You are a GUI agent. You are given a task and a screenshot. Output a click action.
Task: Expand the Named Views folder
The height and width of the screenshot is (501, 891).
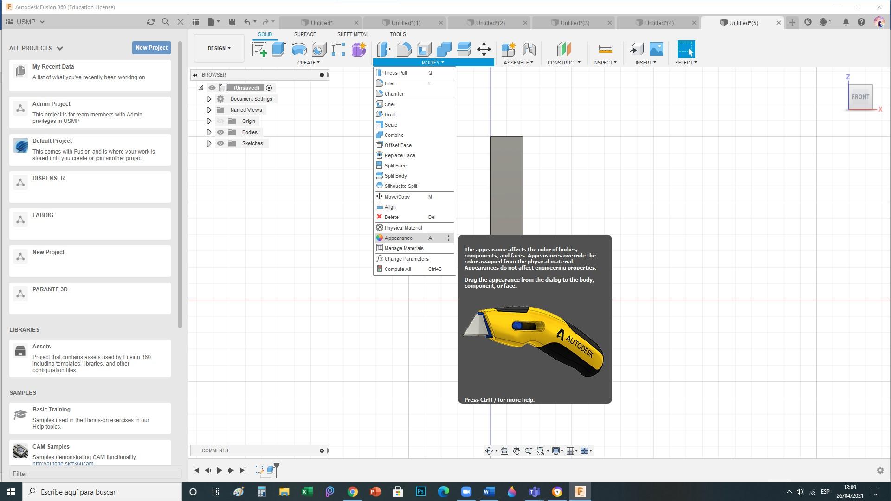pyautogui.click(x=208, y=110)
